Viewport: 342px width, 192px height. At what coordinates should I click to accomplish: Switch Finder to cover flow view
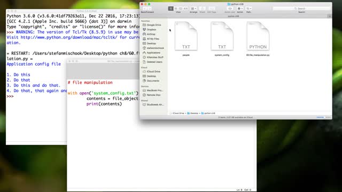pyautogui.click(x=185, y=9)
